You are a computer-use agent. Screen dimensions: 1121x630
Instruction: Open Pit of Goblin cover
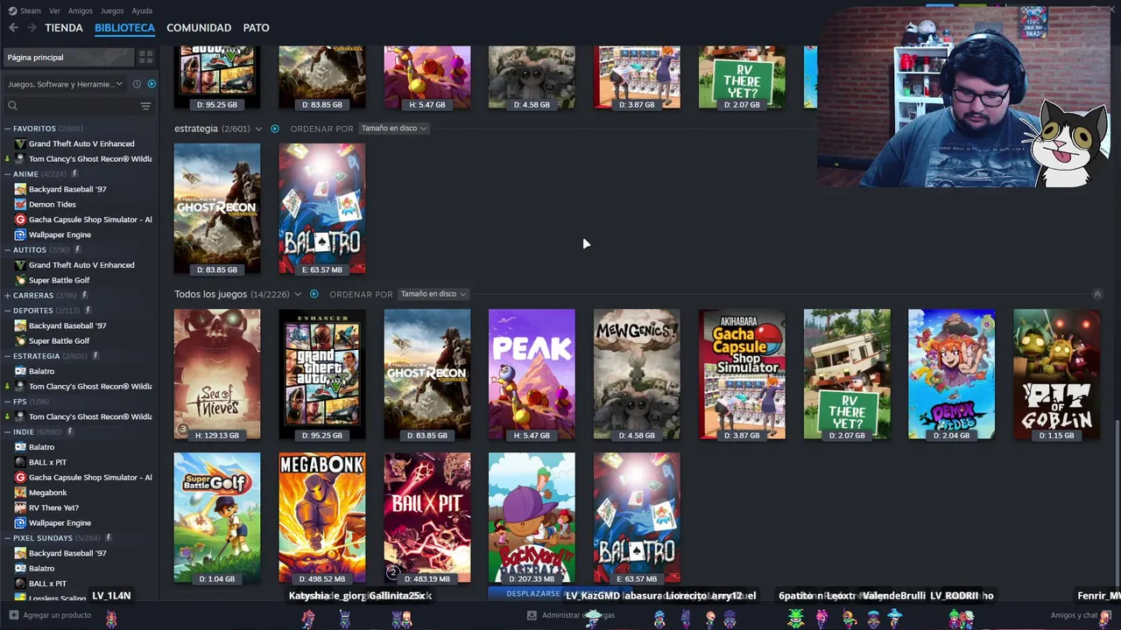click(x=1056, y=374)
